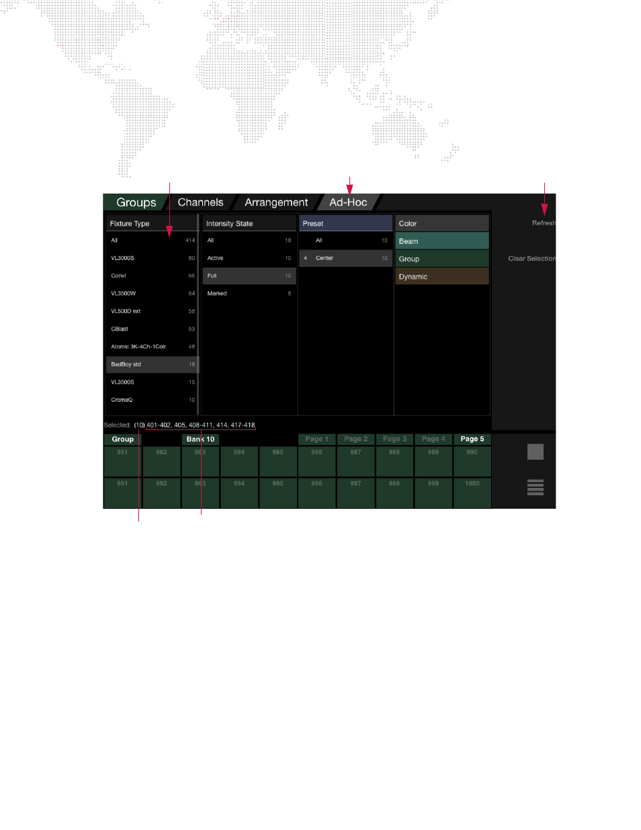Select Atomic 3K-4Ch-1Colr fixture type

click(152, 347)
